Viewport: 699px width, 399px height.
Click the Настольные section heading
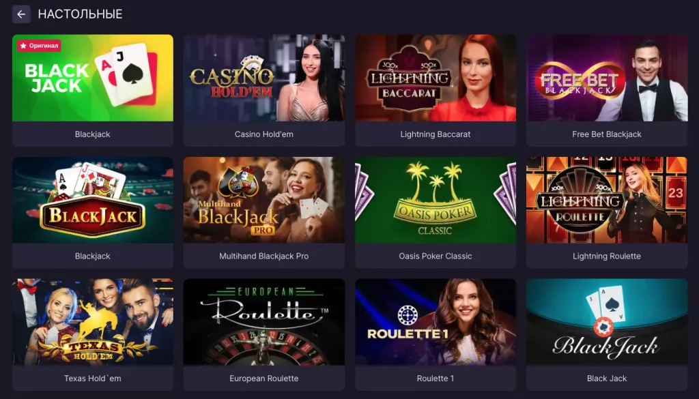click(81, 14)
